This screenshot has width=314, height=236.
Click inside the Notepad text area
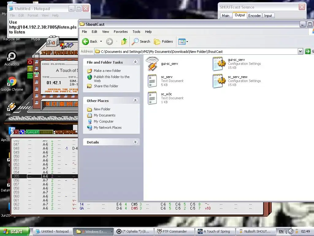click(43, 28)
